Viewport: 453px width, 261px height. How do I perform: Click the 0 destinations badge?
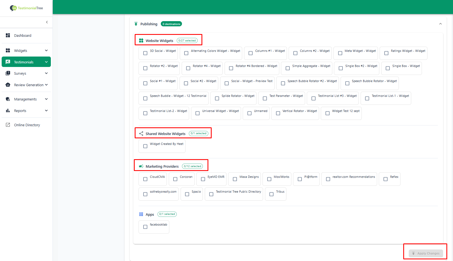pos(172,24)
